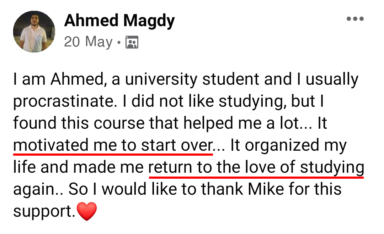Click Ahmed Magdy's profile picture

pos(34,32)
